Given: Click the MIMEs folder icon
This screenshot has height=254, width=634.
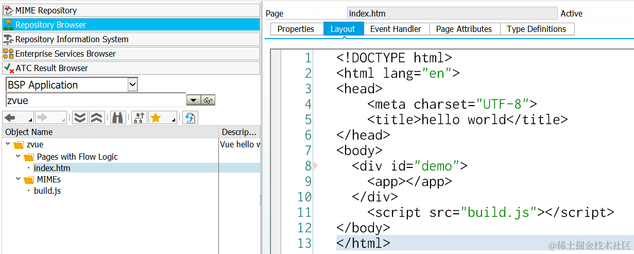Looking at the screenshot, I should tap(29, 180).
